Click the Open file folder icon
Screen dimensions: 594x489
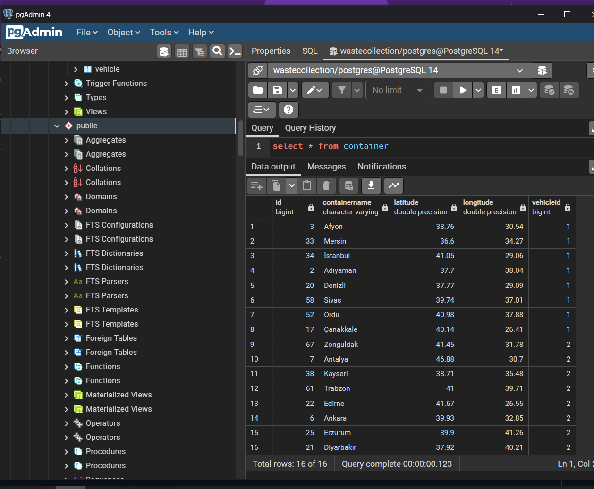[x=258, y=90]
